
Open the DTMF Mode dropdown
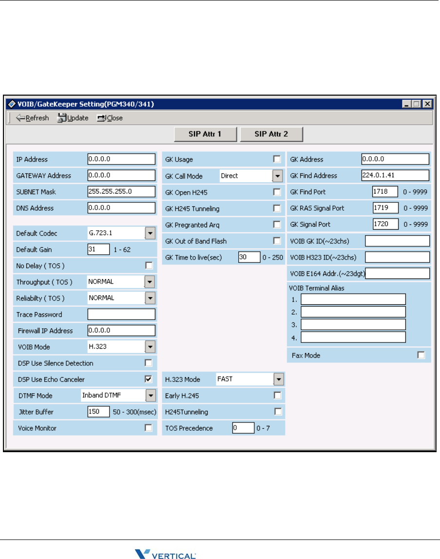[151, 395]
